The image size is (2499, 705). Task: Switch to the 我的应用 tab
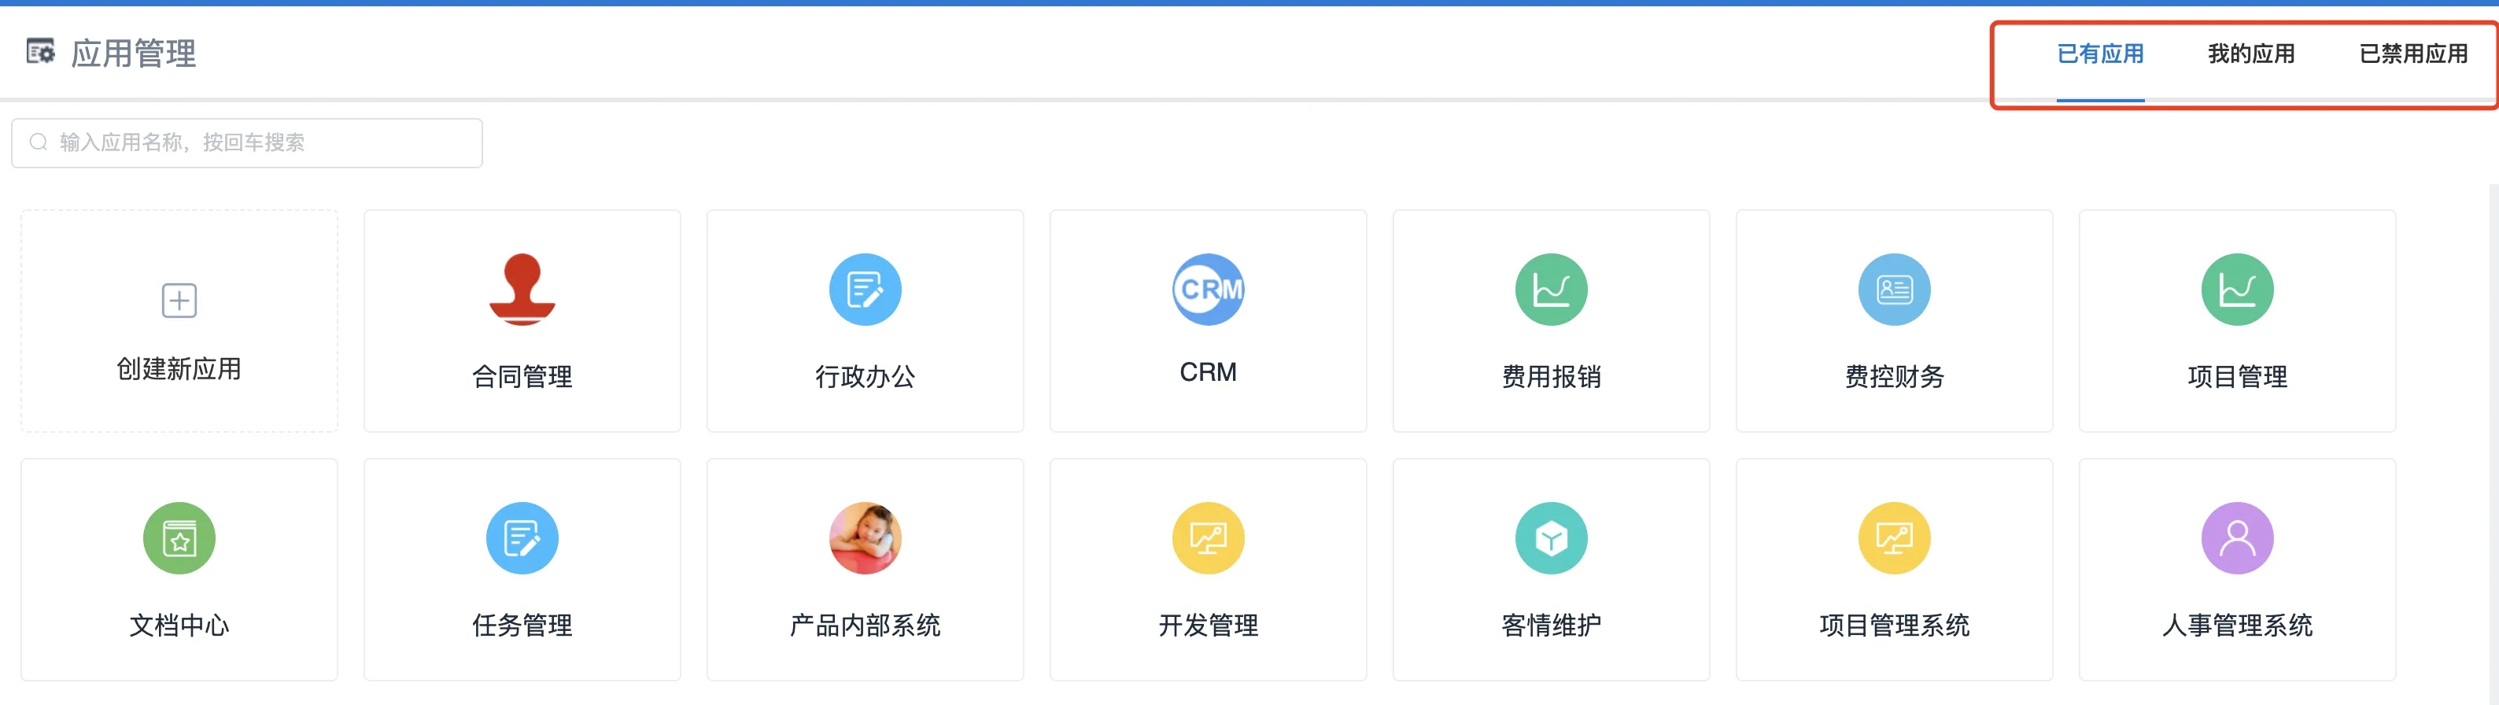(2250, 54)
